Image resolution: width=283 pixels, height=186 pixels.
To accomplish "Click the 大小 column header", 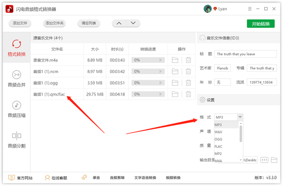I will [95, 49].
